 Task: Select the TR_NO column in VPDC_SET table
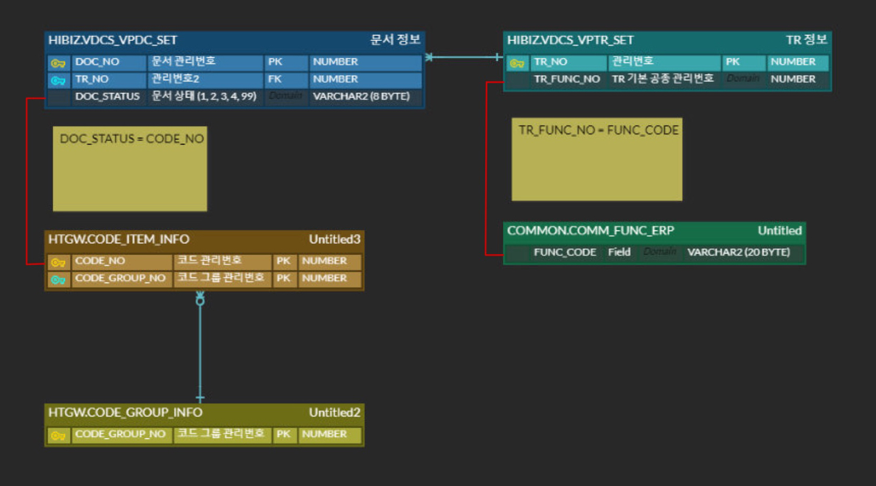click(x=92, y=79)
